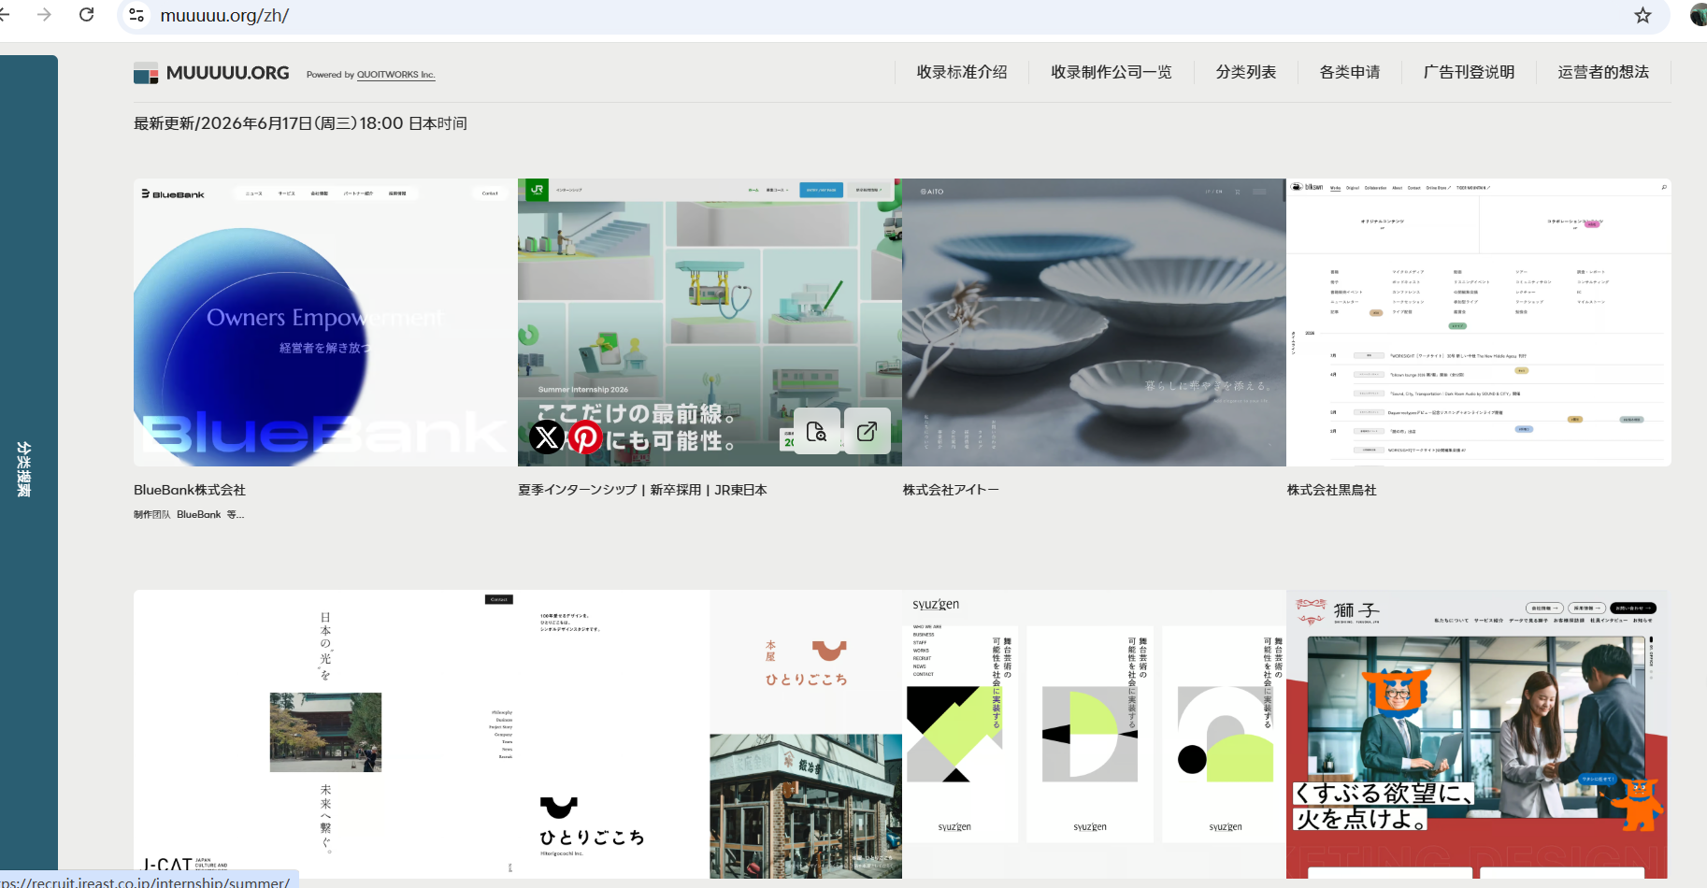This screenshot has height=888, width=1707.
Task: Select 分类列表 in the navigation
Action: 1246,72
